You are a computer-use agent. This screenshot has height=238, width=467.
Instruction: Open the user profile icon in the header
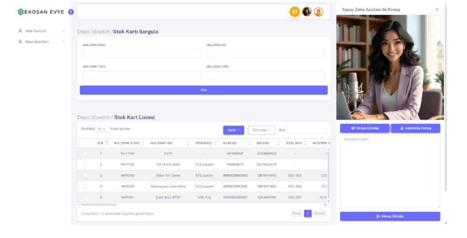click(x=318, y=12)
